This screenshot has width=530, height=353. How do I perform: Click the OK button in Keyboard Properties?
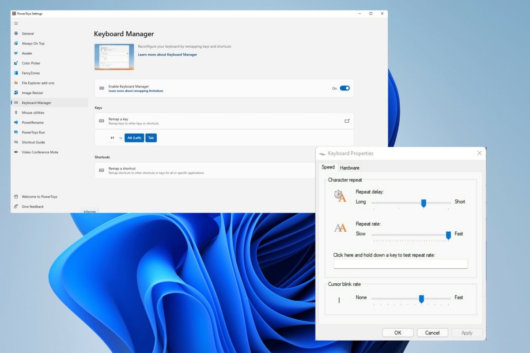tap(397, 332)
